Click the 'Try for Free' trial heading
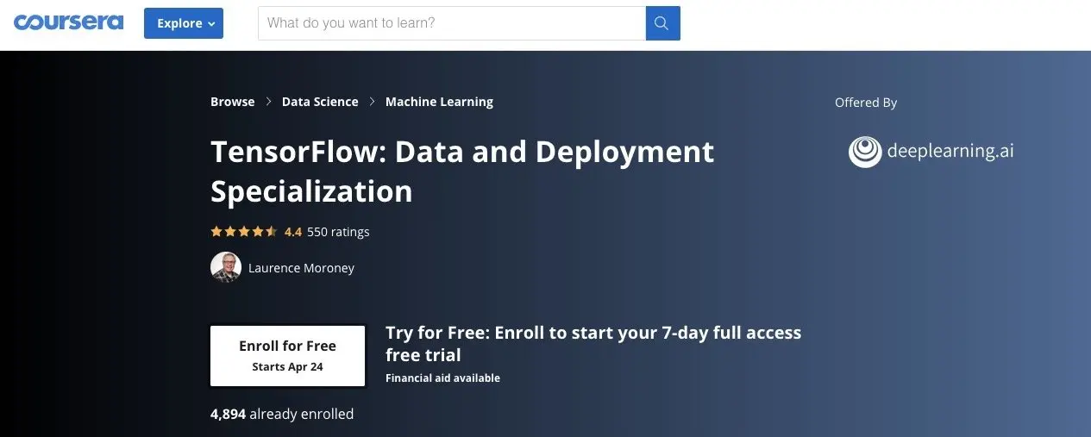 pyautogui.click(x=593, y=344)
